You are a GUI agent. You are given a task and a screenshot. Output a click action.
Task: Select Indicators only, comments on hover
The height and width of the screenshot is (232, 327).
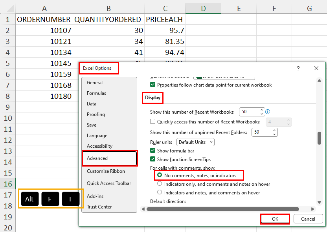click(x=160, y=184)
